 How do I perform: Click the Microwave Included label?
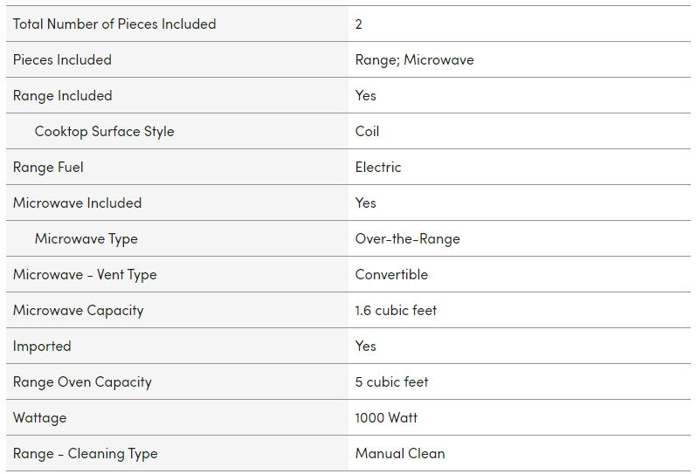click(78, 203)
